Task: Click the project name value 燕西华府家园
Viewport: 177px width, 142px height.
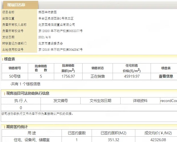Action: [48, 12]
